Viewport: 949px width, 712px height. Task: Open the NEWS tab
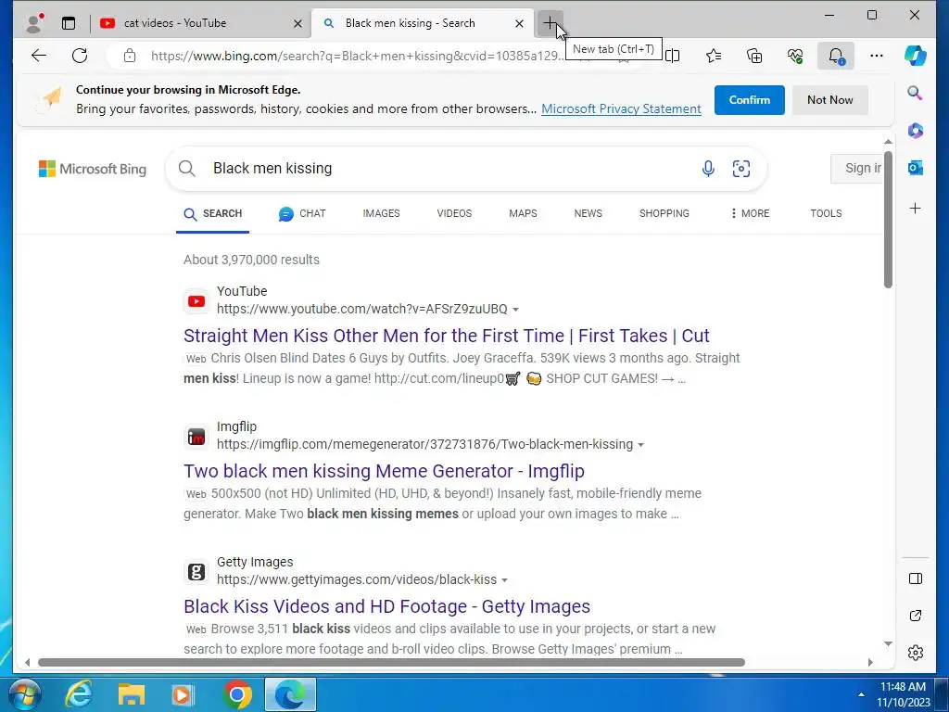click(588, 214)
